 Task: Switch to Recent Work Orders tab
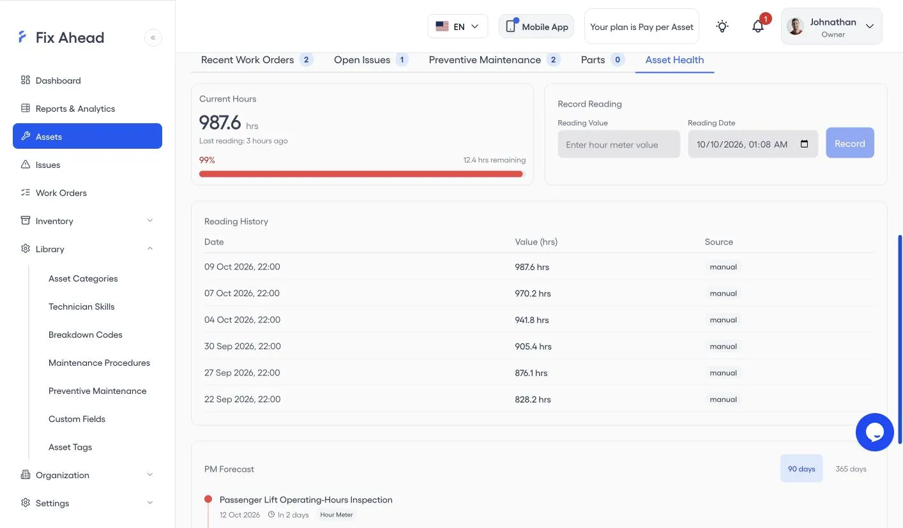click(x=257, y=60)
